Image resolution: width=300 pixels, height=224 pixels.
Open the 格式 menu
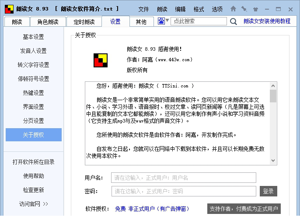(199, 9)
